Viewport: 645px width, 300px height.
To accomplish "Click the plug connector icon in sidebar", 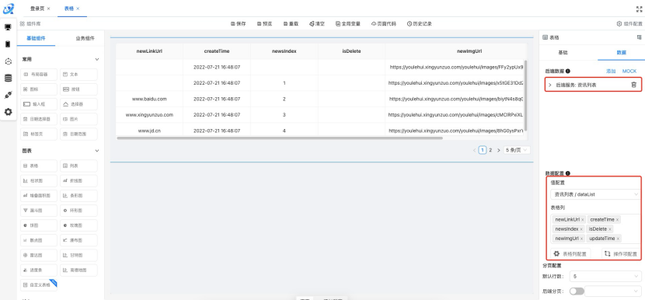I will (8, 95).
